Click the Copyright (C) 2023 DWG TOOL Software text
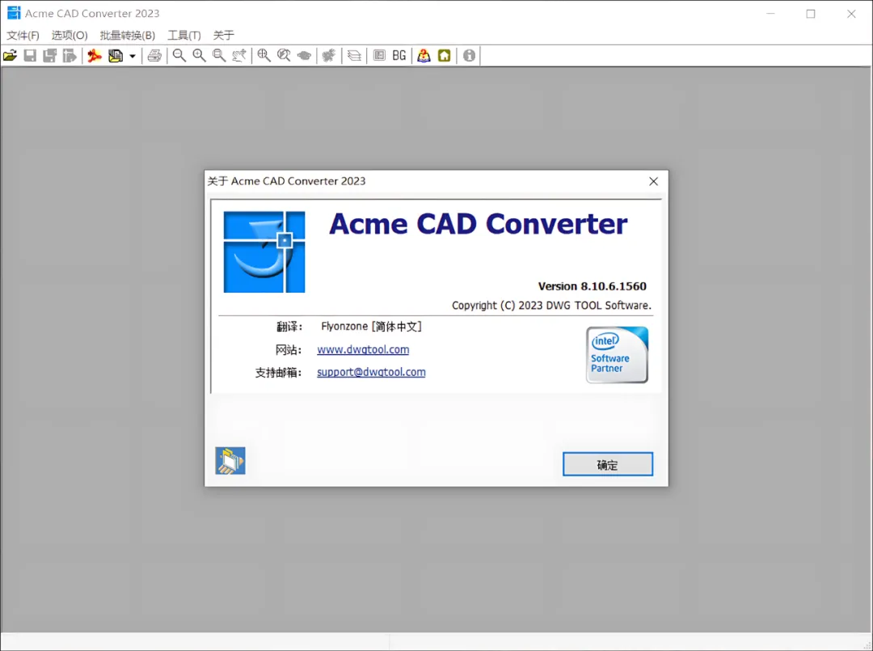873x651 pixels. pyautogui.click(x=551, y=305)
